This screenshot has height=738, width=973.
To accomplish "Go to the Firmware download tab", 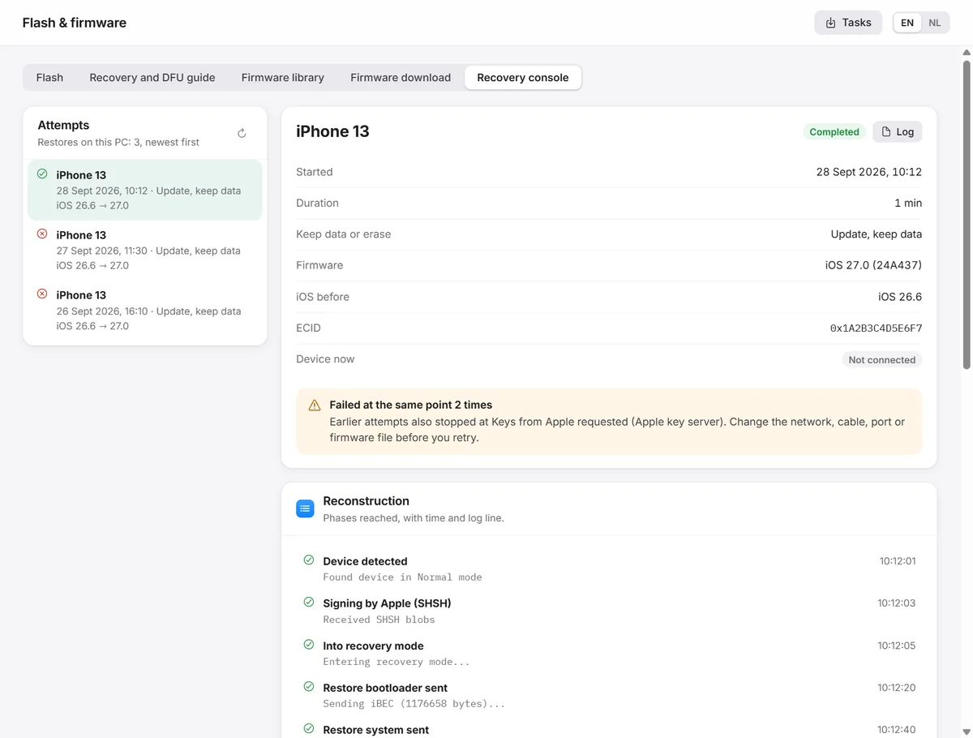I will 401,78.
